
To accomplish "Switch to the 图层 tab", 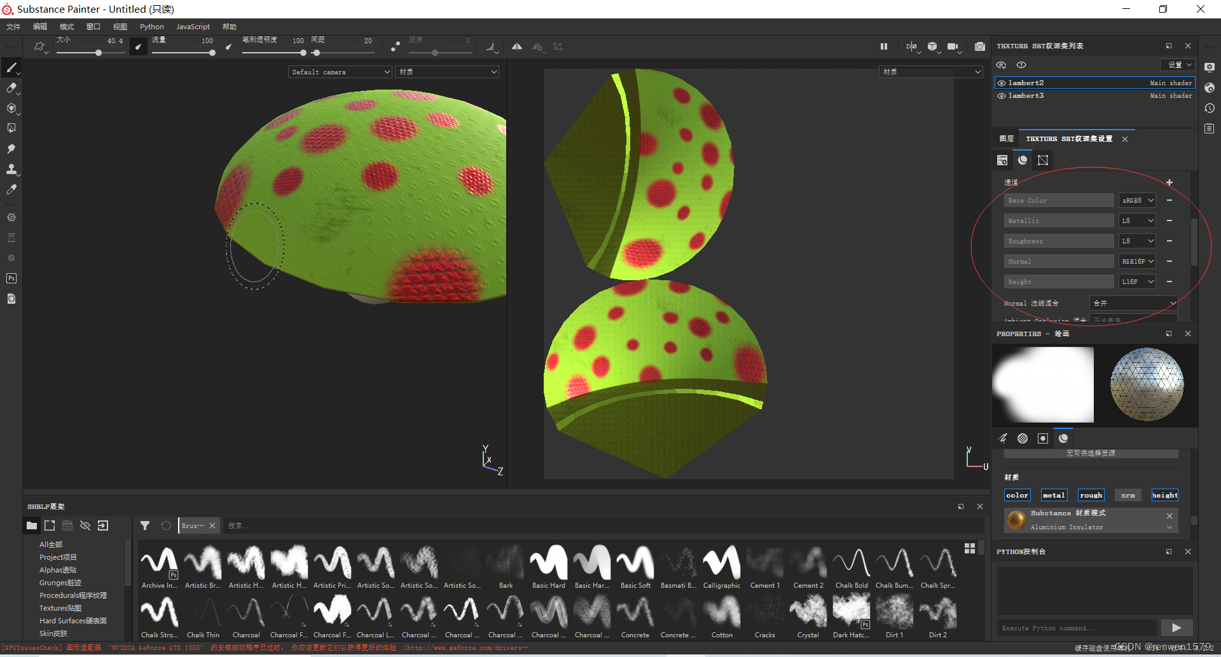I will pos(1006,139).
